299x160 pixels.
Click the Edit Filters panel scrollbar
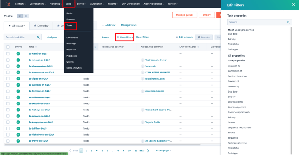point(291,90)
